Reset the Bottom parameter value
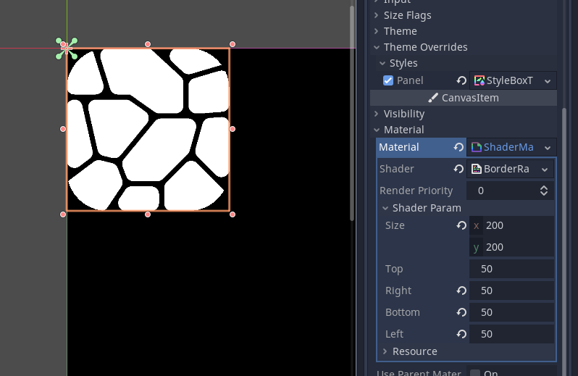The image size is (578, 376). click(x=461, y=312)
